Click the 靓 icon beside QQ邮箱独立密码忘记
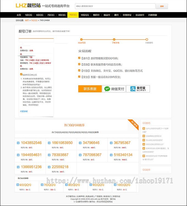The width and height of the screenshot is (187, 206). click(144, 136)
